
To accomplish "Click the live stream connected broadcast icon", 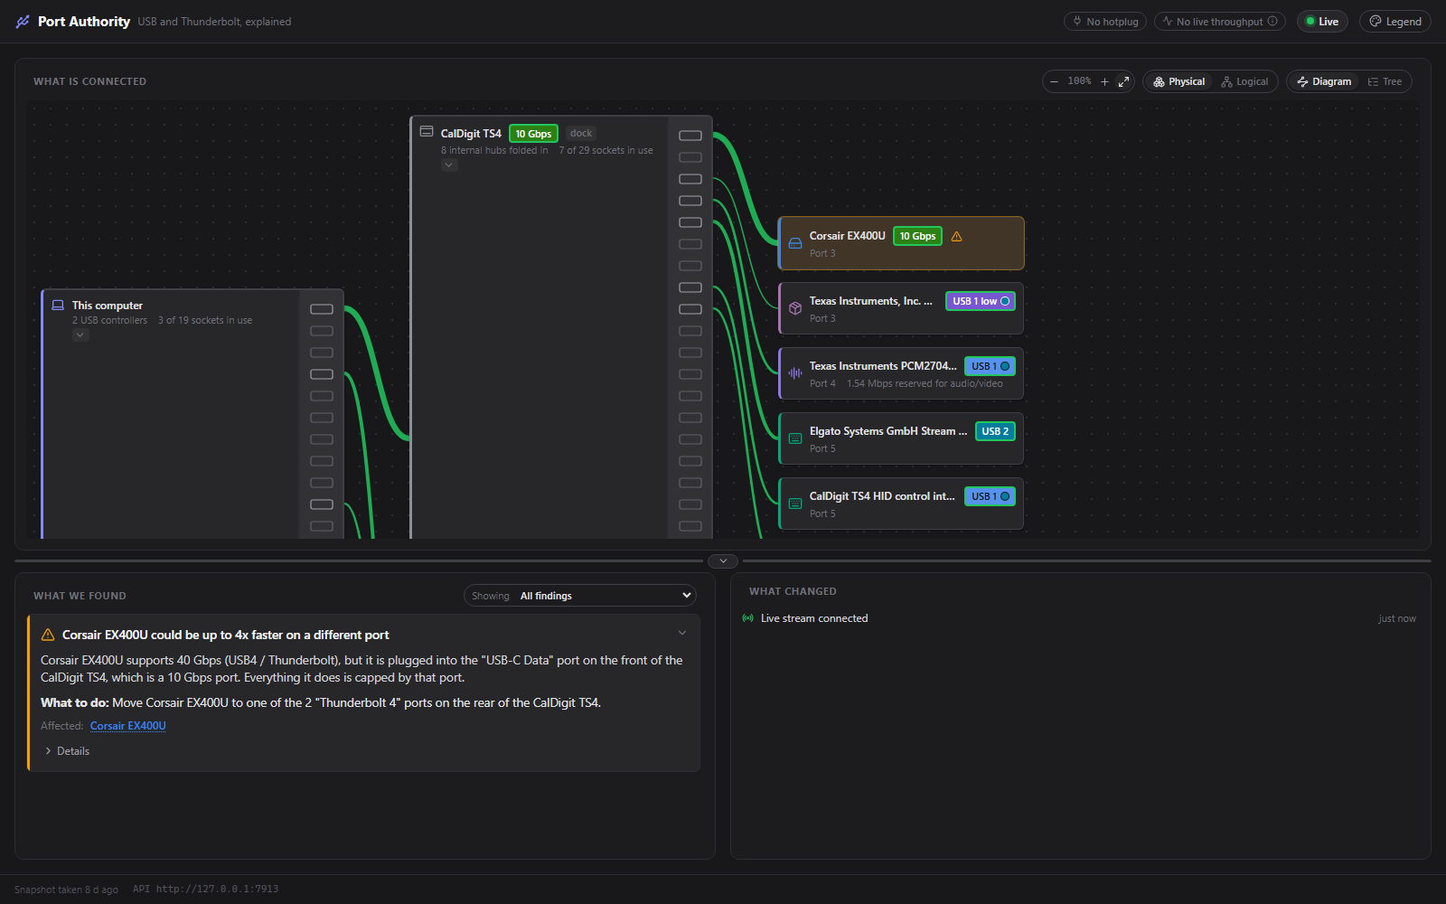I will (747, 618).
